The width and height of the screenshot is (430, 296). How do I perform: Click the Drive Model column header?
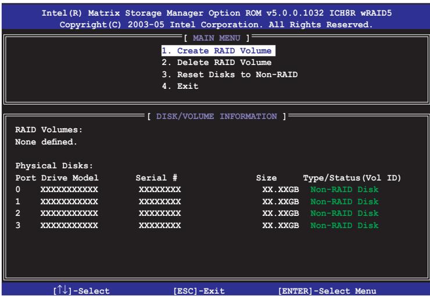point(70,178)
